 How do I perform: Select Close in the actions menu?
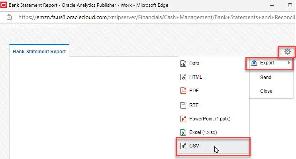coord(266,91)
